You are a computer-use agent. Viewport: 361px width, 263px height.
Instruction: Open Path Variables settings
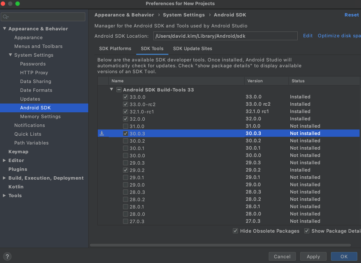click(x=31, y=143)
